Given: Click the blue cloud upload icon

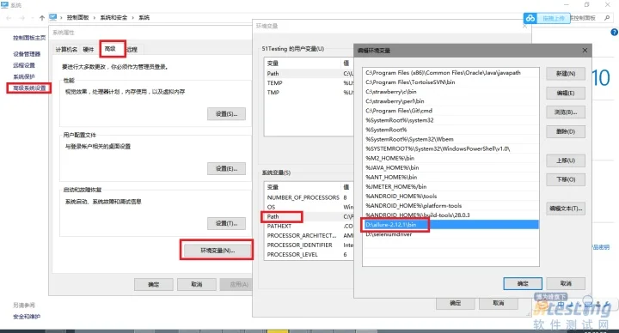Looking at the screenshot, I should click(530, 18).
